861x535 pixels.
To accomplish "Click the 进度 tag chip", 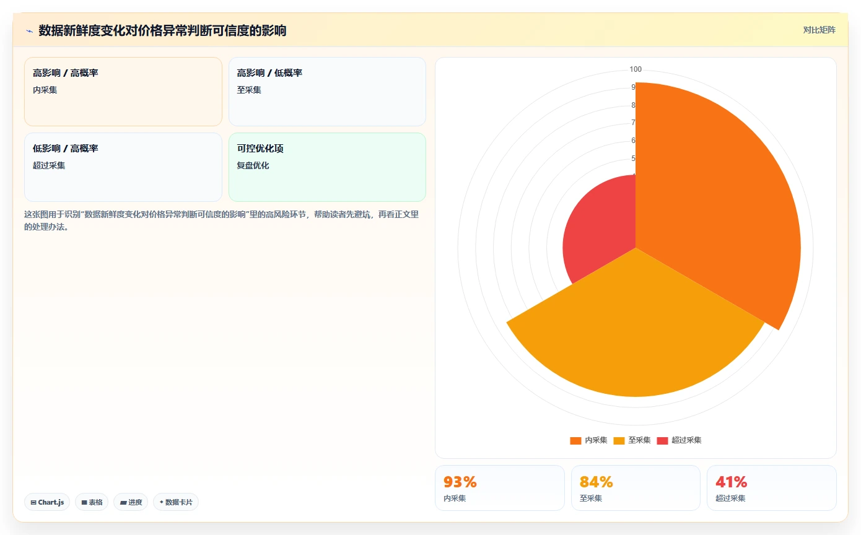I will click(131, 502).
